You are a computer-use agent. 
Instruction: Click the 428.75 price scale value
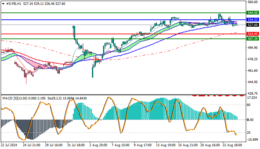(x=252, y=93)
